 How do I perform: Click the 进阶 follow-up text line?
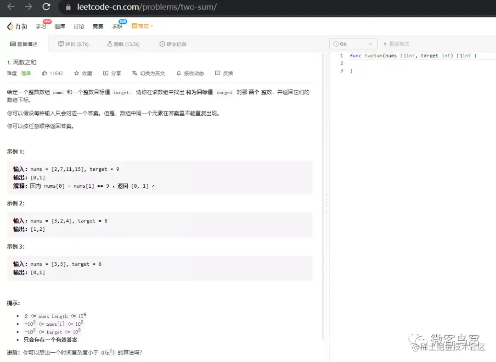coord(75,352)
